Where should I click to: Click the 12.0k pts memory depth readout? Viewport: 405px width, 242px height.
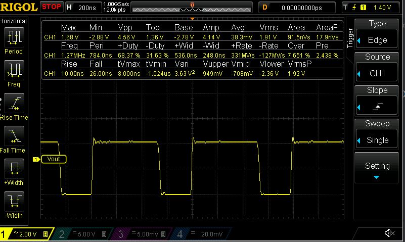click(114, 10)
